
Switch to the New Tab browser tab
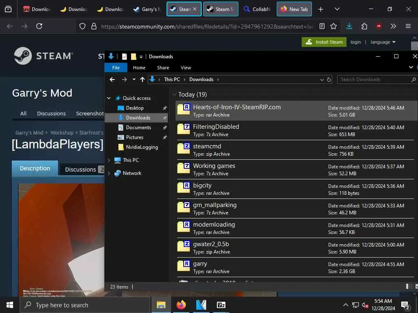294,9
